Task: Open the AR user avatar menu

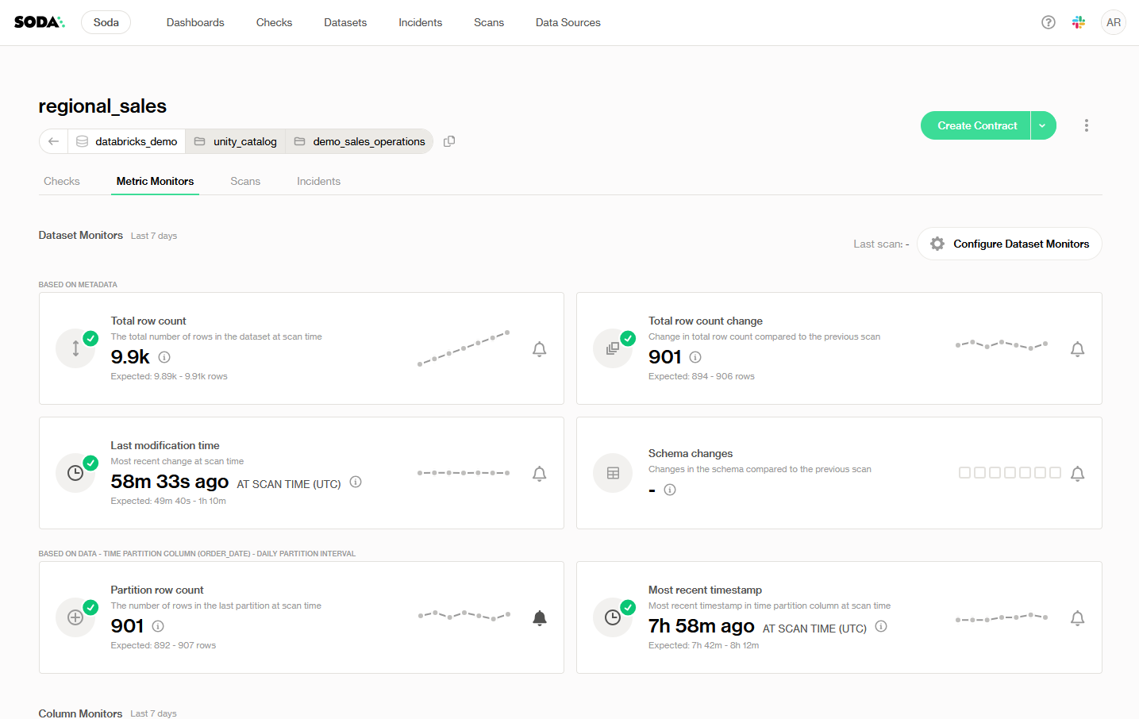Action: (x=1114, y=22)
